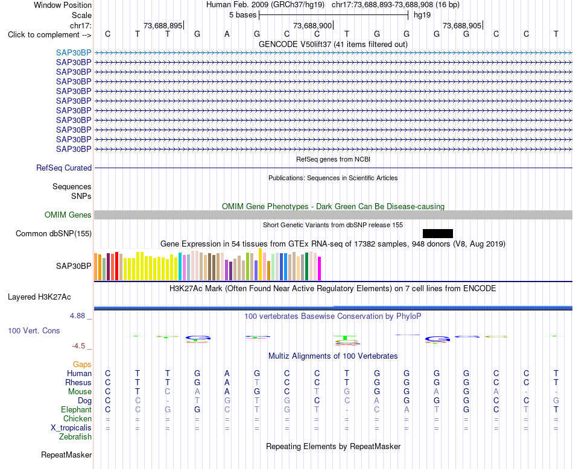Click the RepeatMasker track label
The image size is (573, 469).
coord(66,455)
